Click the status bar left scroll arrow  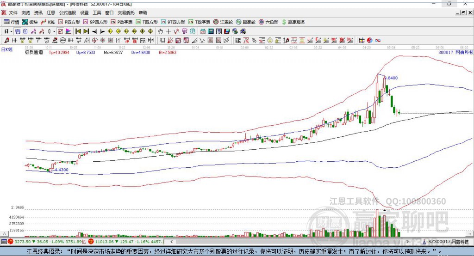coord(171,242)
